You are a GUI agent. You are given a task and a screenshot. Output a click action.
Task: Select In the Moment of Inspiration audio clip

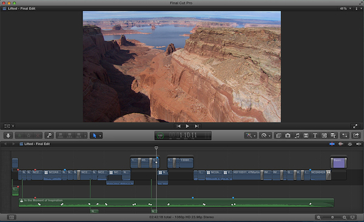(x=176, y=203)
